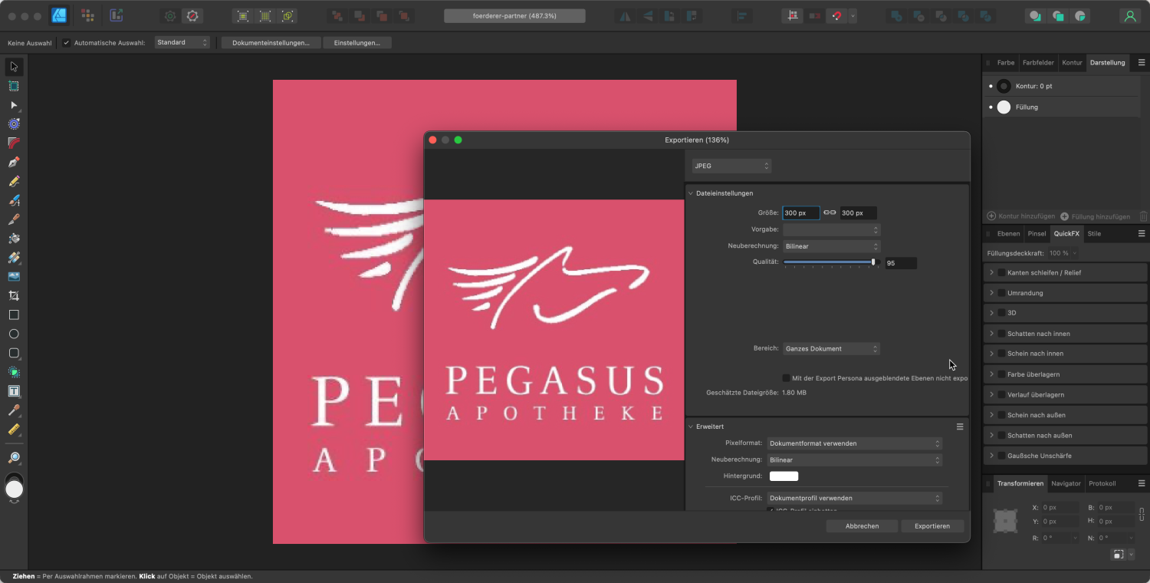
Task: Click the Hintergrund white color swatch
Action: pyautogui.click(x=784, y=476)
